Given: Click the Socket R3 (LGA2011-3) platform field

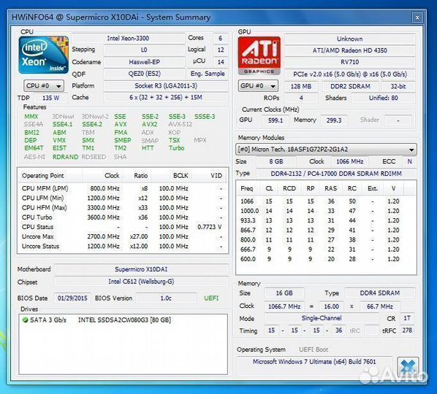Looking at the screenshot, I should tap(166, 85).
